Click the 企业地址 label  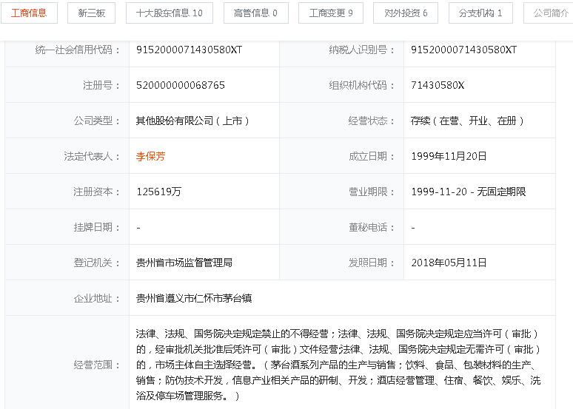tap(97, 298)
